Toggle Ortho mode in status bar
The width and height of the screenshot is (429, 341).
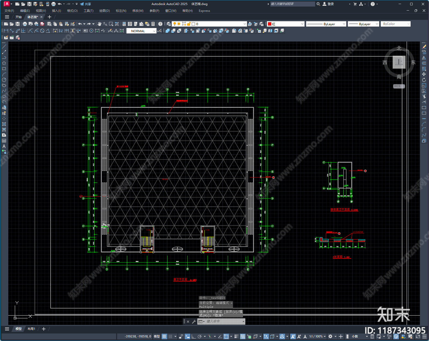(x=193, y=336)
